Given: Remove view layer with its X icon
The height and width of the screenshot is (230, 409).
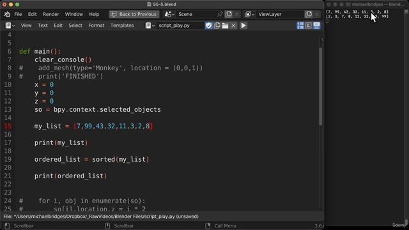Looking at the screenshot, I should pyautogui.click(x=317, y=14).
